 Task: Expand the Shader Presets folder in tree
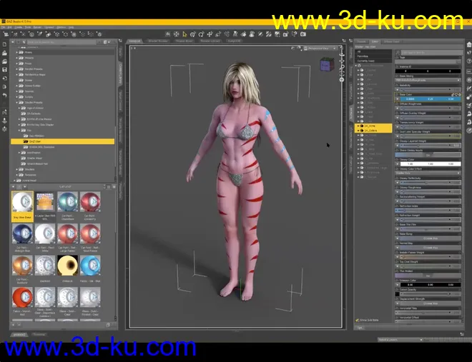[x=17, y=102]
